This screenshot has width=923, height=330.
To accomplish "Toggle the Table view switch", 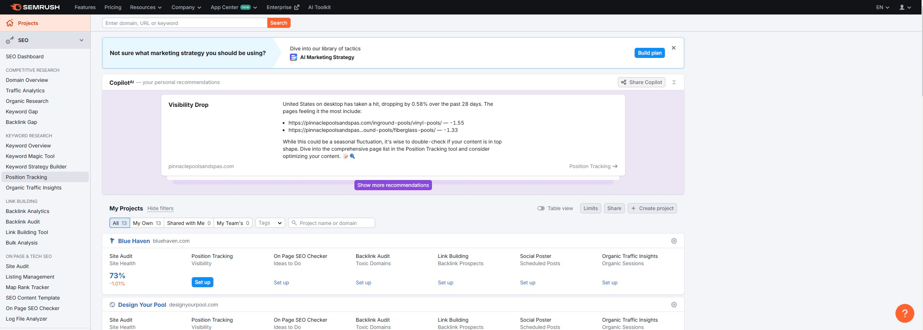I will 541,208.
